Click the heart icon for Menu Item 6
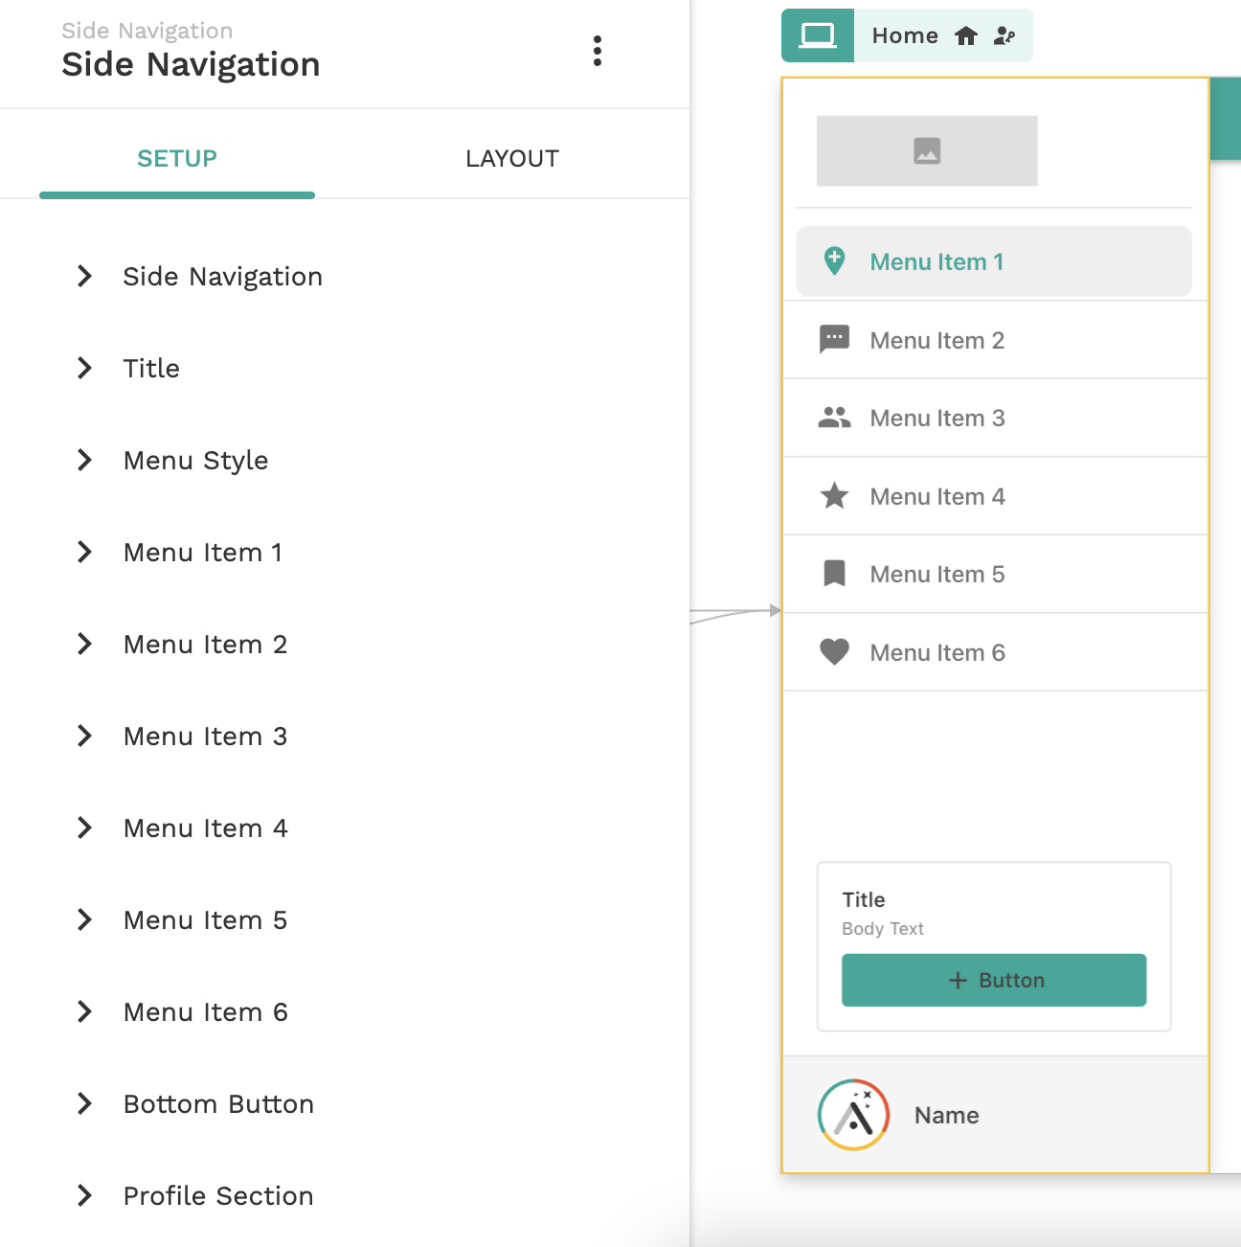Viewport: 1241px width, 1247px height. 835,652
